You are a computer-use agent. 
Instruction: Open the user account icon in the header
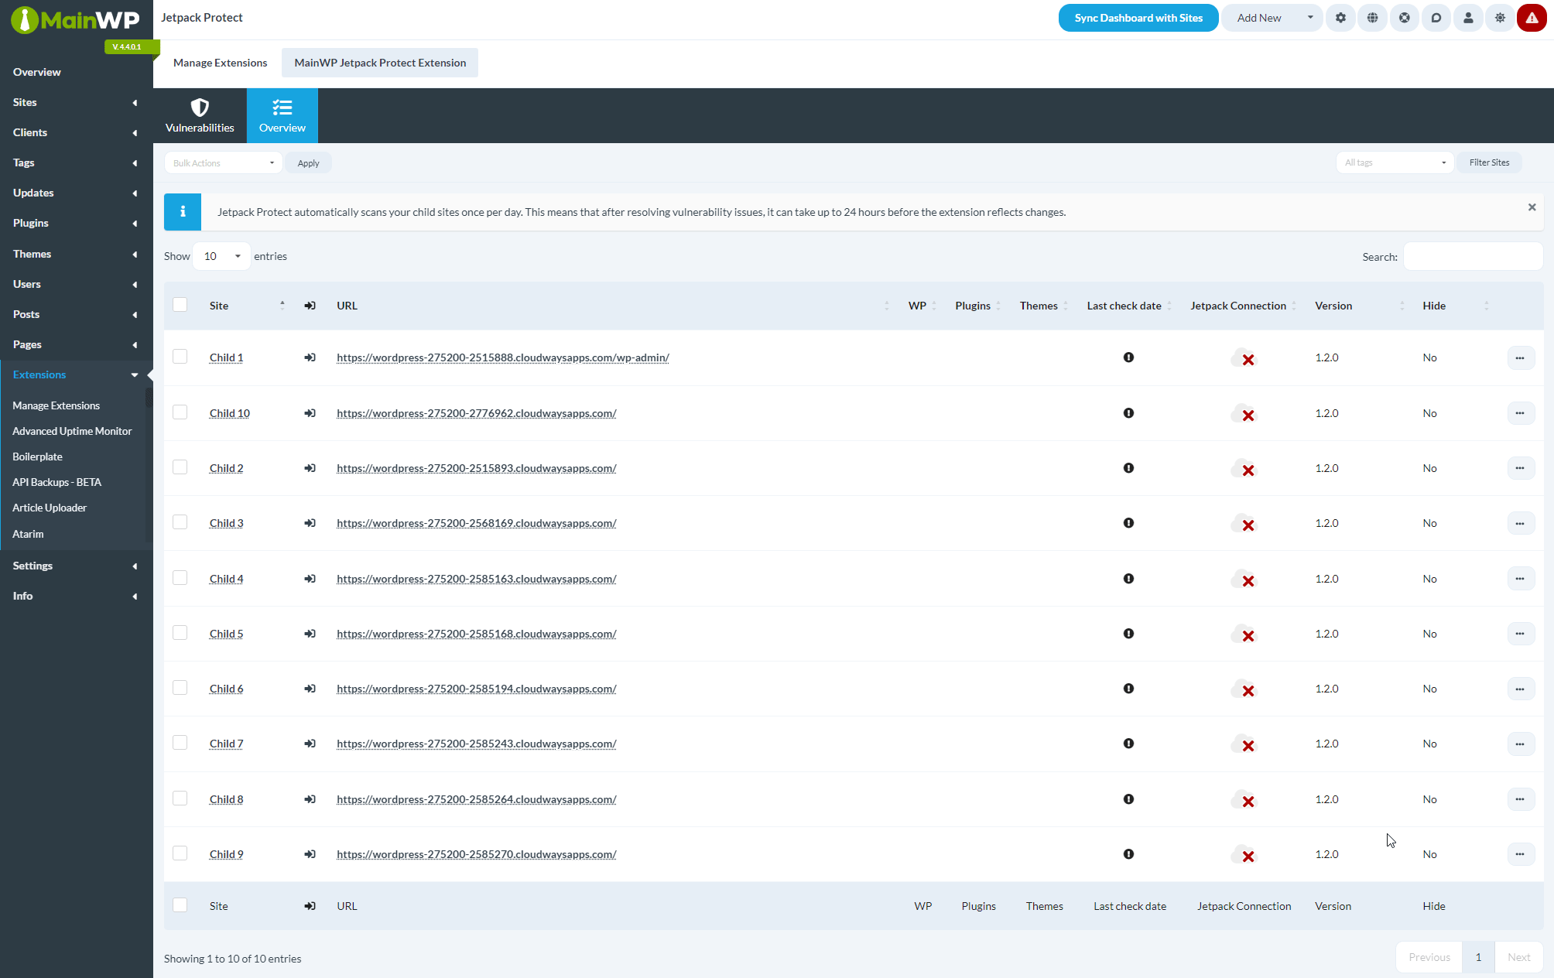[1468, 17]
